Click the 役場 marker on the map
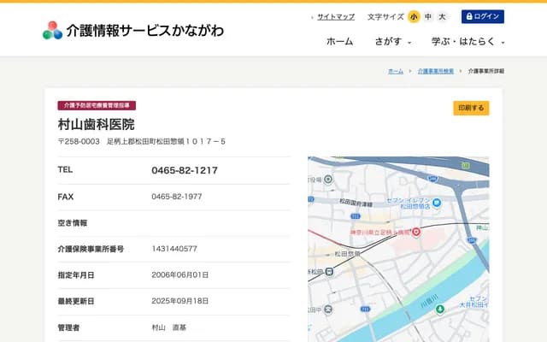Screen dimensions: 547x342 (x=328, y=180)
